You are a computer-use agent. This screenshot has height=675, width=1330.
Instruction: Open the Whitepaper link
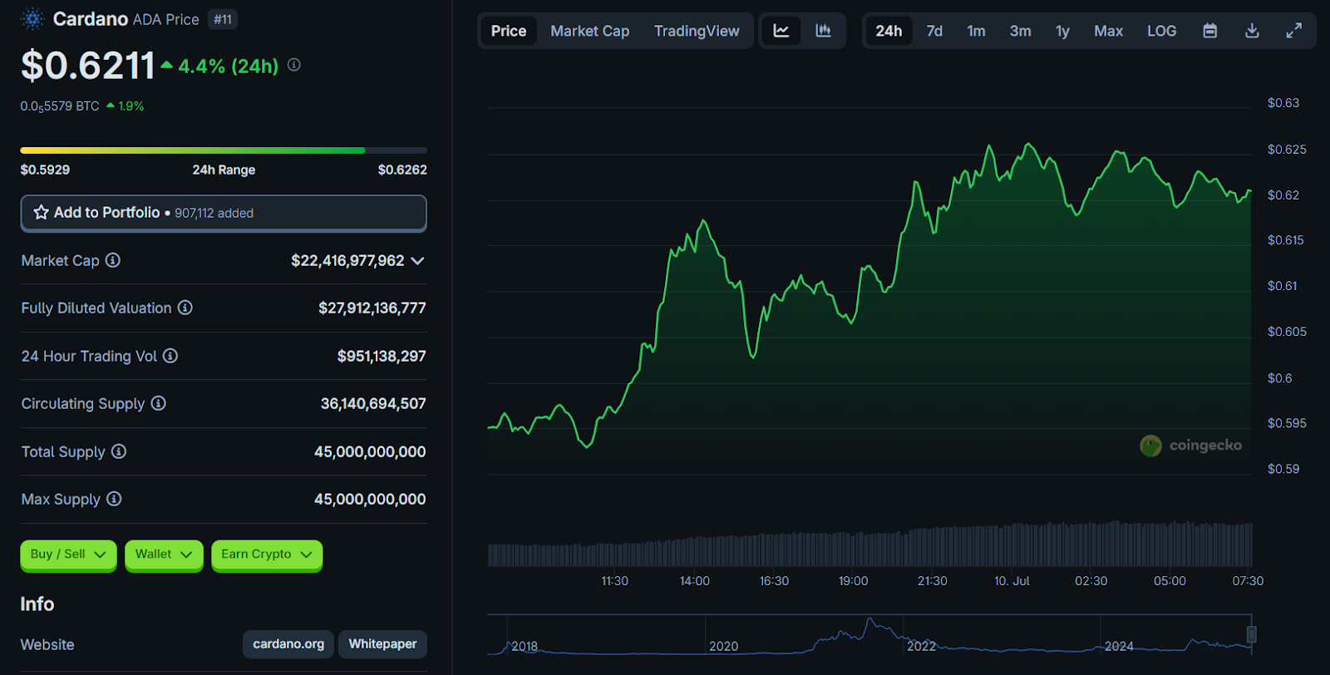pyautogui.click(x=382, y=644)
